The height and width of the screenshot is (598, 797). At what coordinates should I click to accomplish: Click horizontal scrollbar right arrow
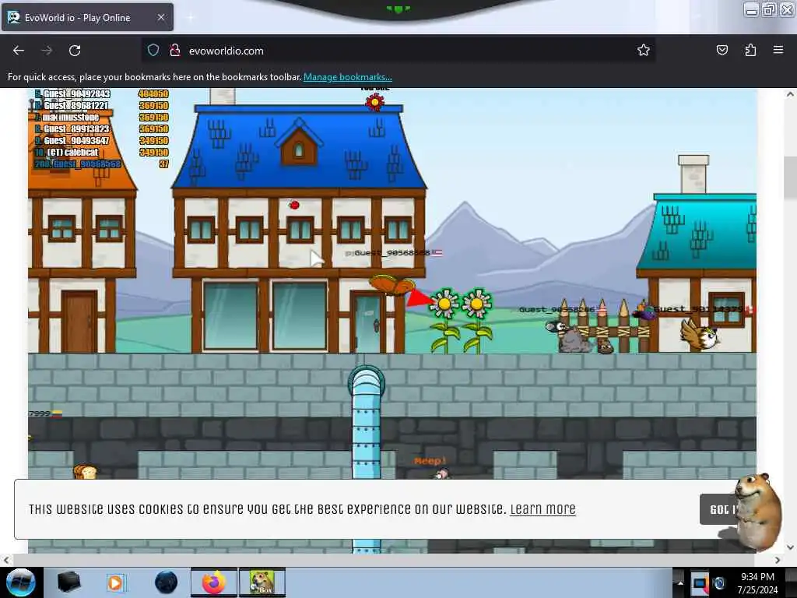click(778, 560)
